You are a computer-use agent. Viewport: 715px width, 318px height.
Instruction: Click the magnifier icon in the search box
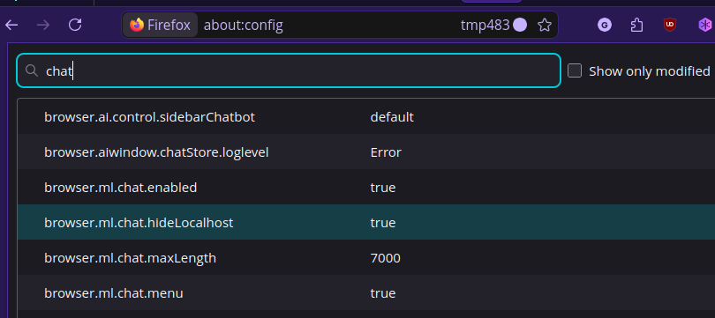[32, 70]
